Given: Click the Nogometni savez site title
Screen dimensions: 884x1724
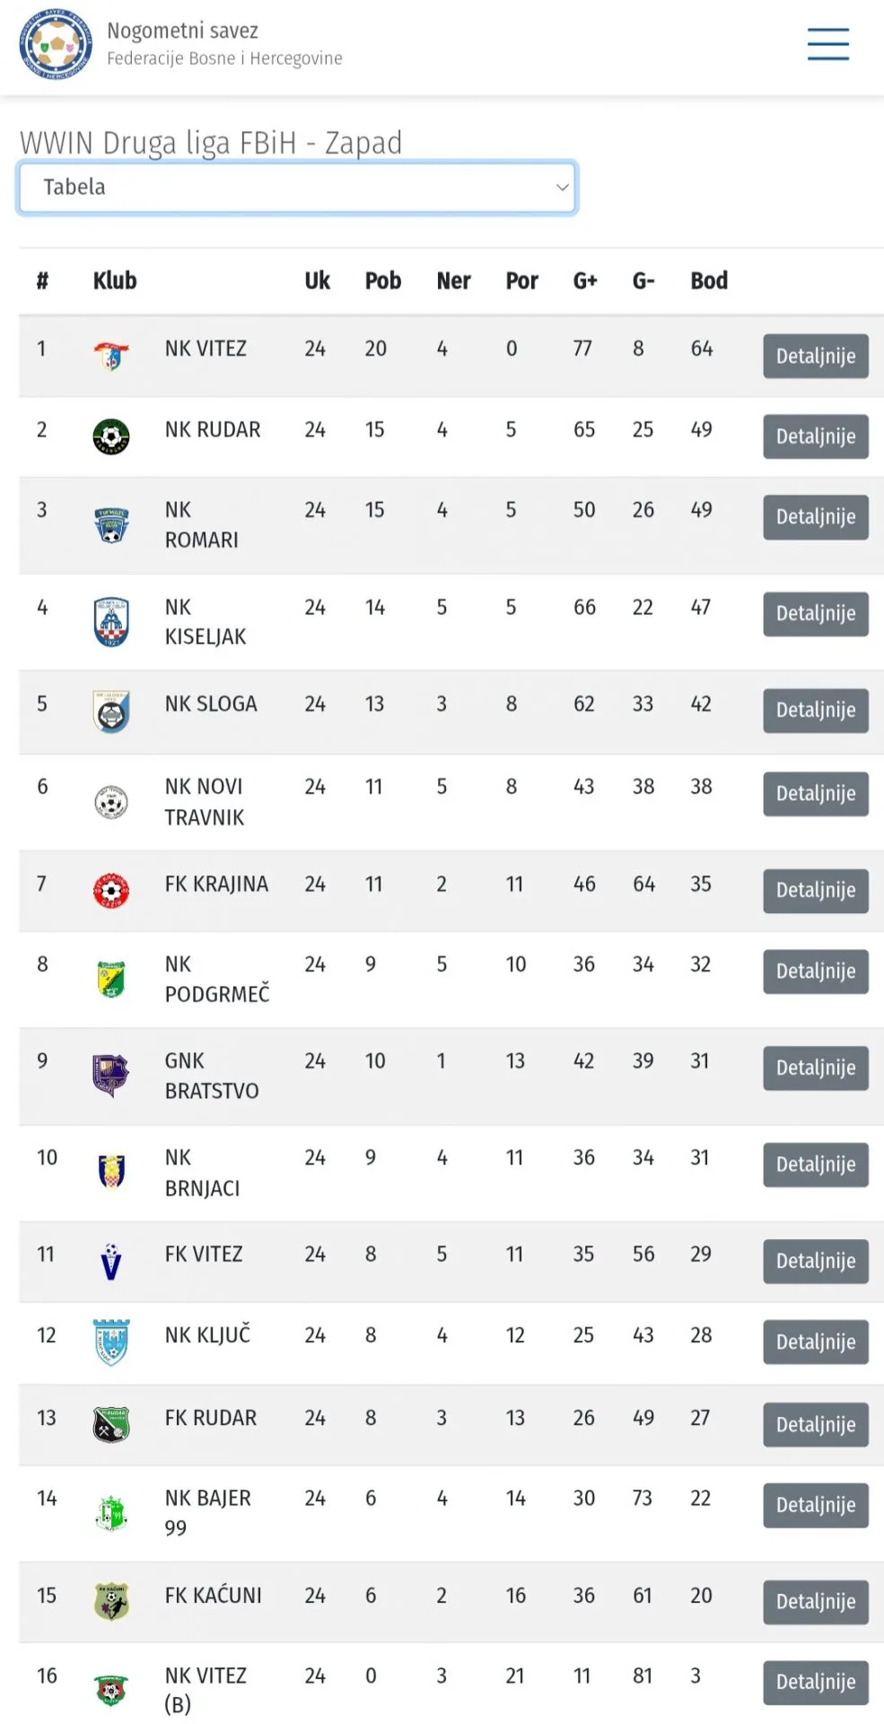Looking at the screenshot, I should pyautogui.click(x=182, y=31).
